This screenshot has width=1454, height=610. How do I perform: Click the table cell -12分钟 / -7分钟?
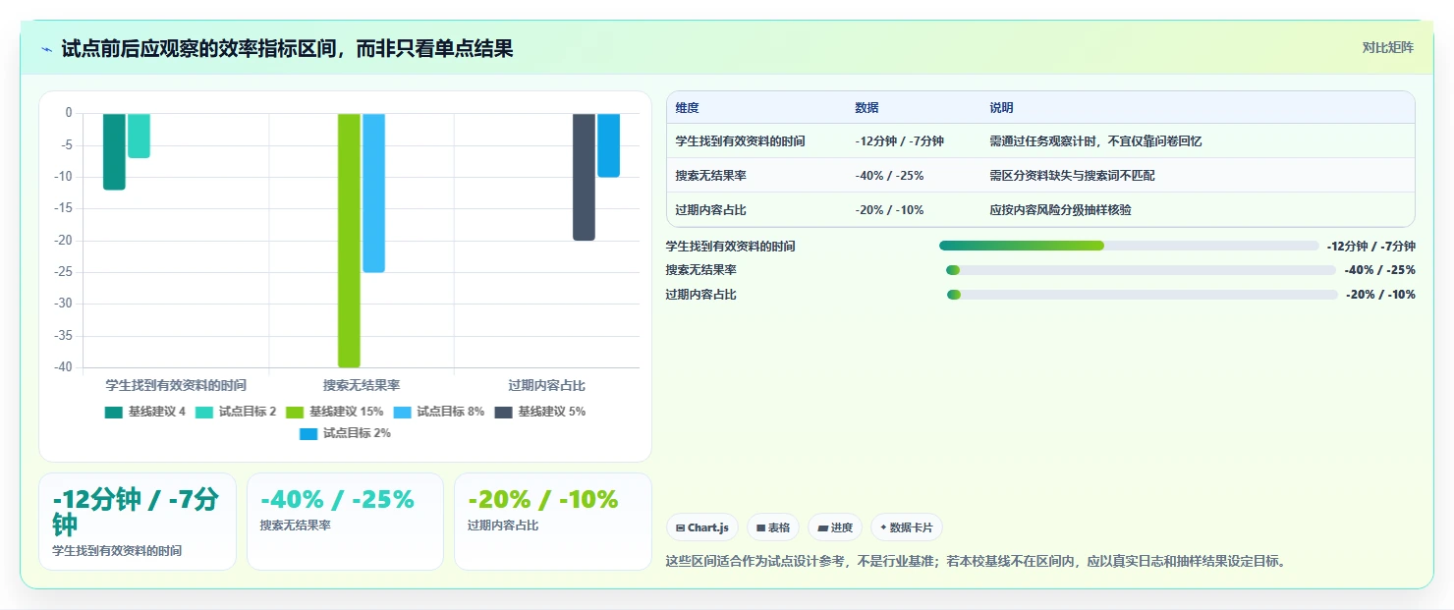tap(899, 141)
